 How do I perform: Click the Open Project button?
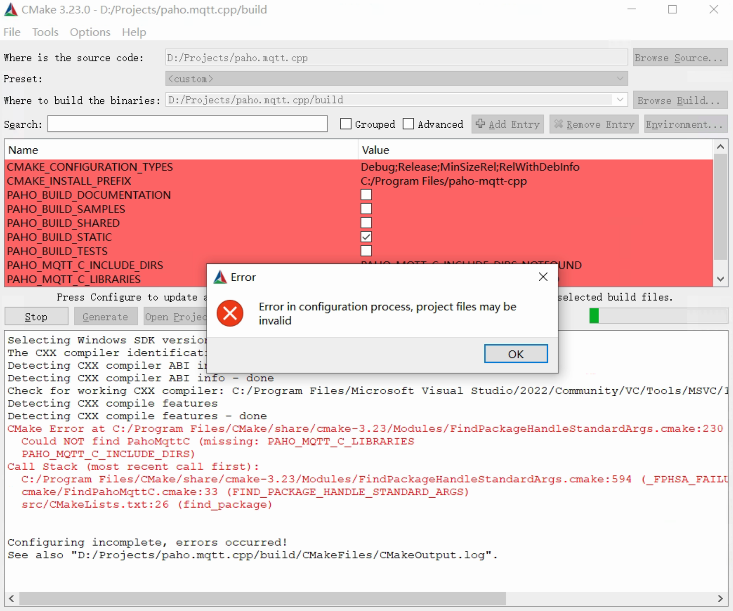coord(175,316)
